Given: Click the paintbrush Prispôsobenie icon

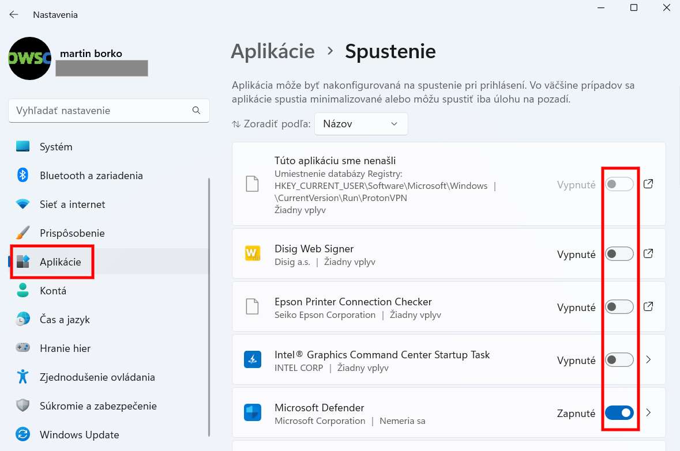Looking at the screenshot, I should pos(22,233).
